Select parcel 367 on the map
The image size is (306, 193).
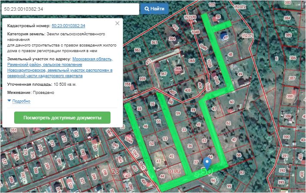tap(163, 74)
